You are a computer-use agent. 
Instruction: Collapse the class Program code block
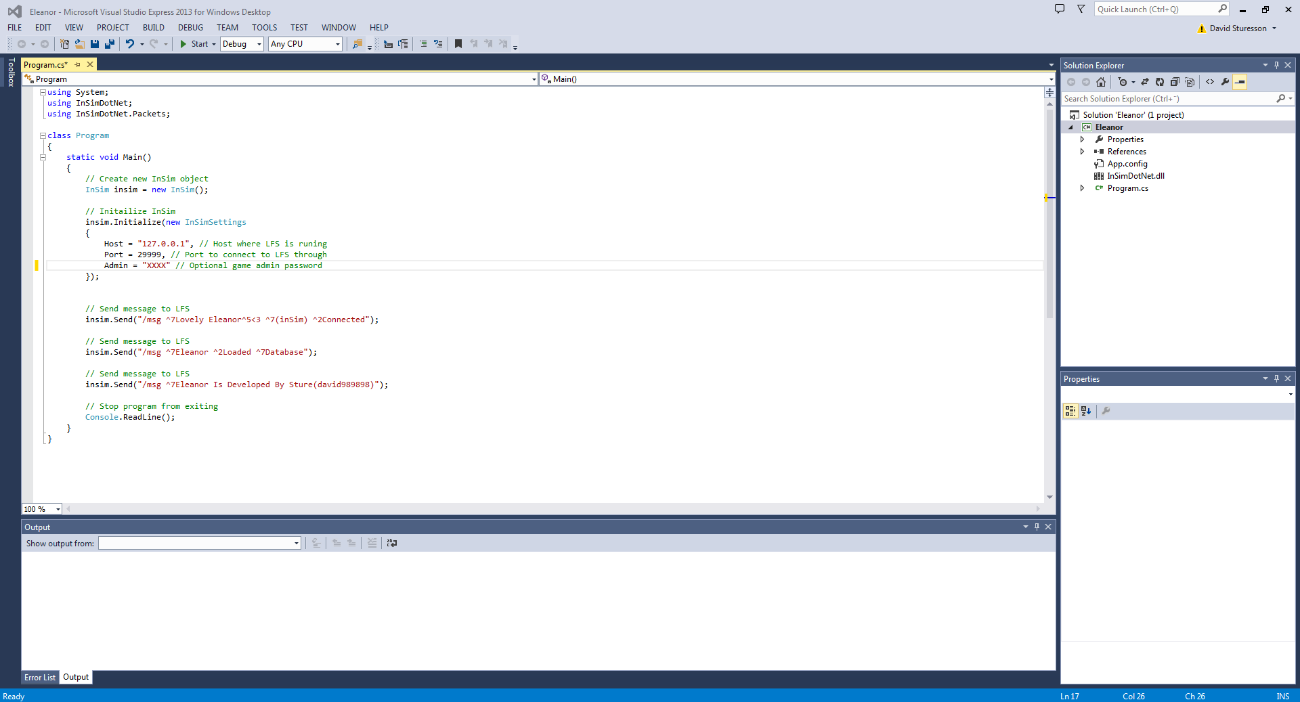[x=43, y=135]
